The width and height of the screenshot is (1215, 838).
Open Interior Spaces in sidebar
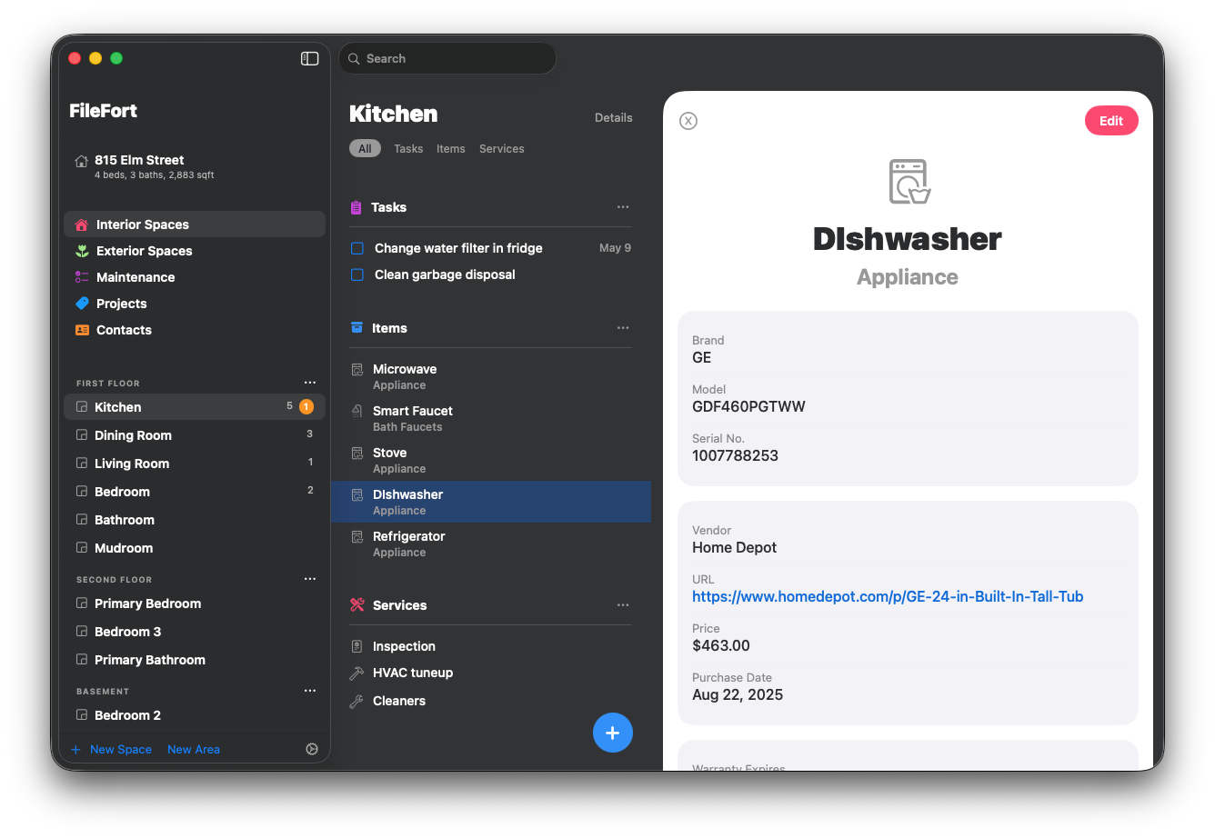click(x=195, y=224)
